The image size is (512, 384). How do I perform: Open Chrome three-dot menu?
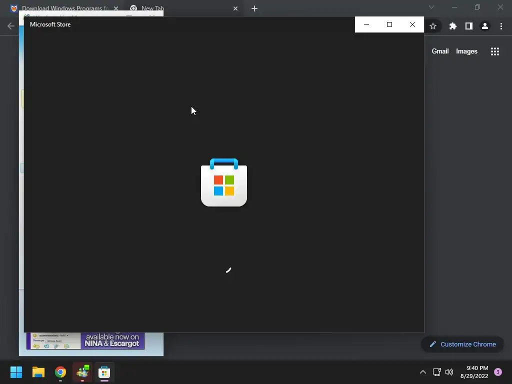[x=501, y=26]
